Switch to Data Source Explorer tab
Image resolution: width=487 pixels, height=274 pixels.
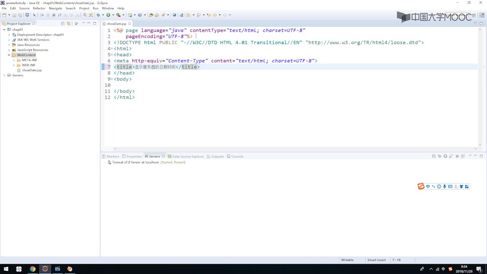tap(186, 156)
